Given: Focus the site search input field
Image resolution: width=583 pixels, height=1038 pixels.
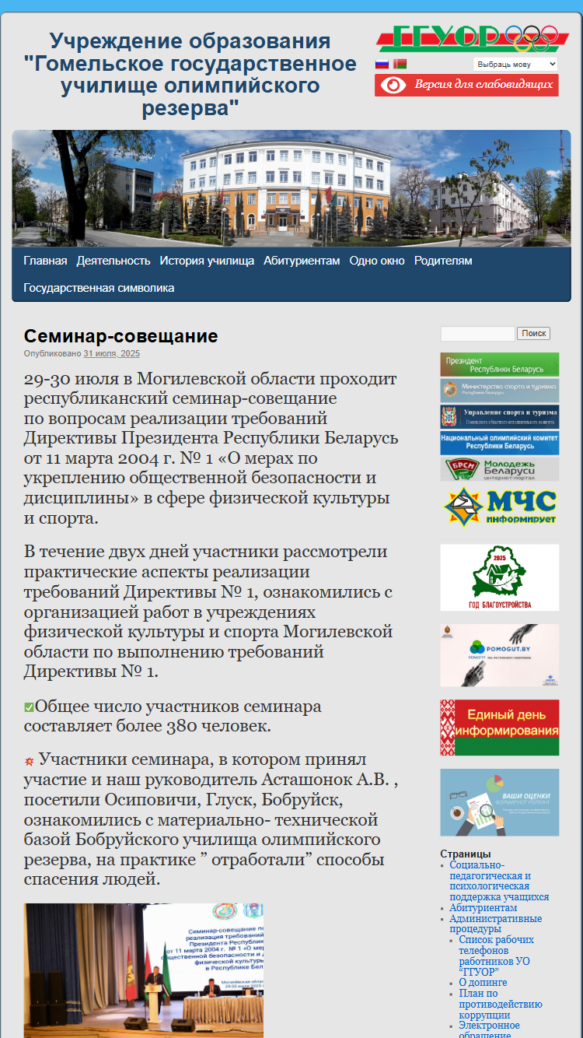Looking at the screenshot, I should (x=477, y=333).
